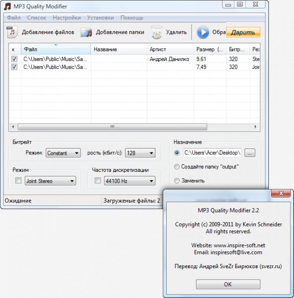Click the destination path C:\Users\Acer\Desktop\ field
This screenshot has width=294, height=298.
tap(212, 152)
